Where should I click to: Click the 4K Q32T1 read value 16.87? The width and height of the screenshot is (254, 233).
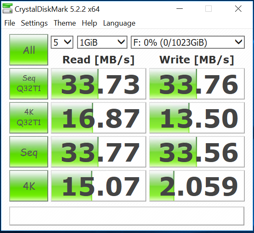click(98, 118)
